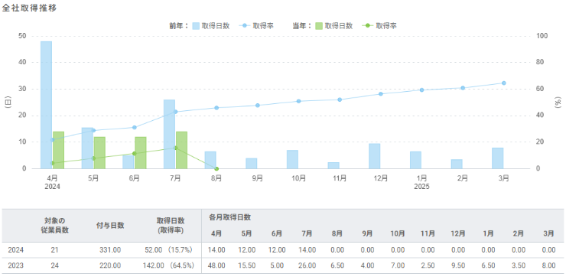Click the 付与日数 column header
566x277 pixels.
pyautogui.click(x=110, y=226)
